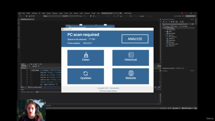Switch to Modifications Git tab

(180, 68)
